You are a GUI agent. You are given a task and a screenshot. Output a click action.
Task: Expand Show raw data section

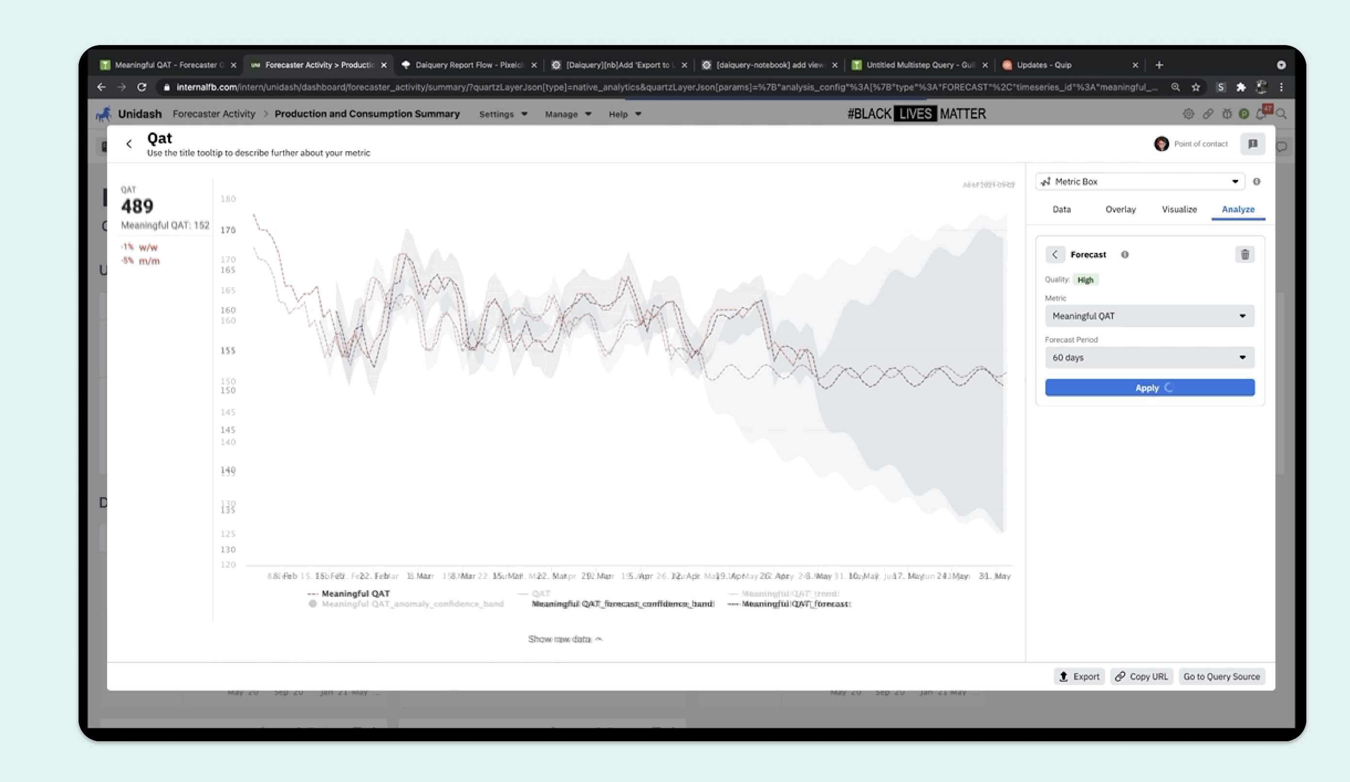(564, 639)
